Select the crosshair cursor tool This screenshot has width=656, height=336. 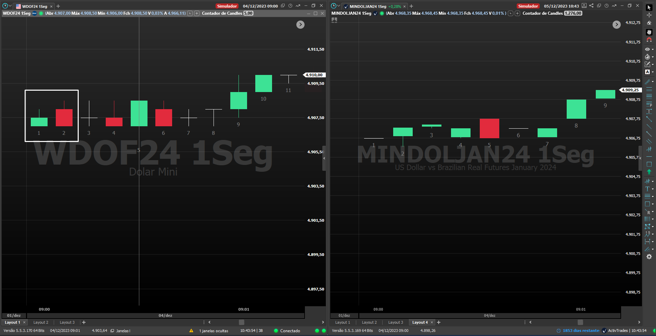point(649,15)
